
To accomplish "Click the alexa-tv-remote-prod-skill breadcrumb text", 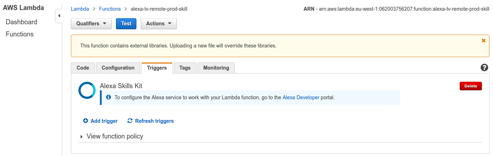I will pos(159,9).
